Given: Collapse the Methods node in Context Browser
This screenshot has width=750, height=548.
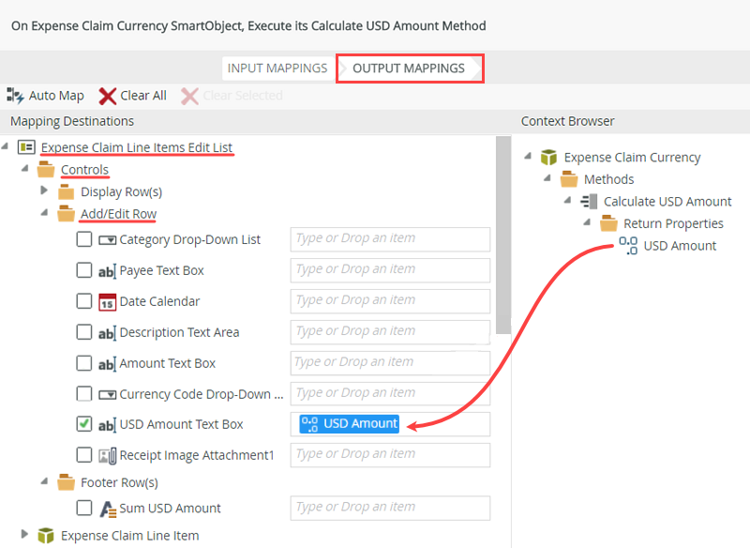Looking at the screenshot, I should point(547,177).
